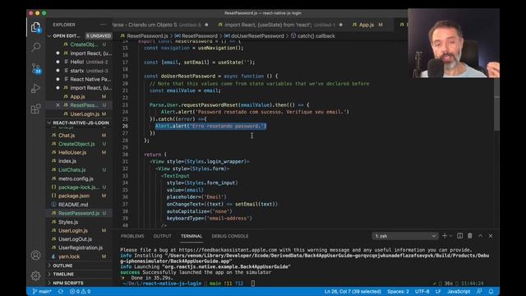Synchronize changes icon in status bar
The width and height of the screenshot is (526, 296).
pos(60,291)
